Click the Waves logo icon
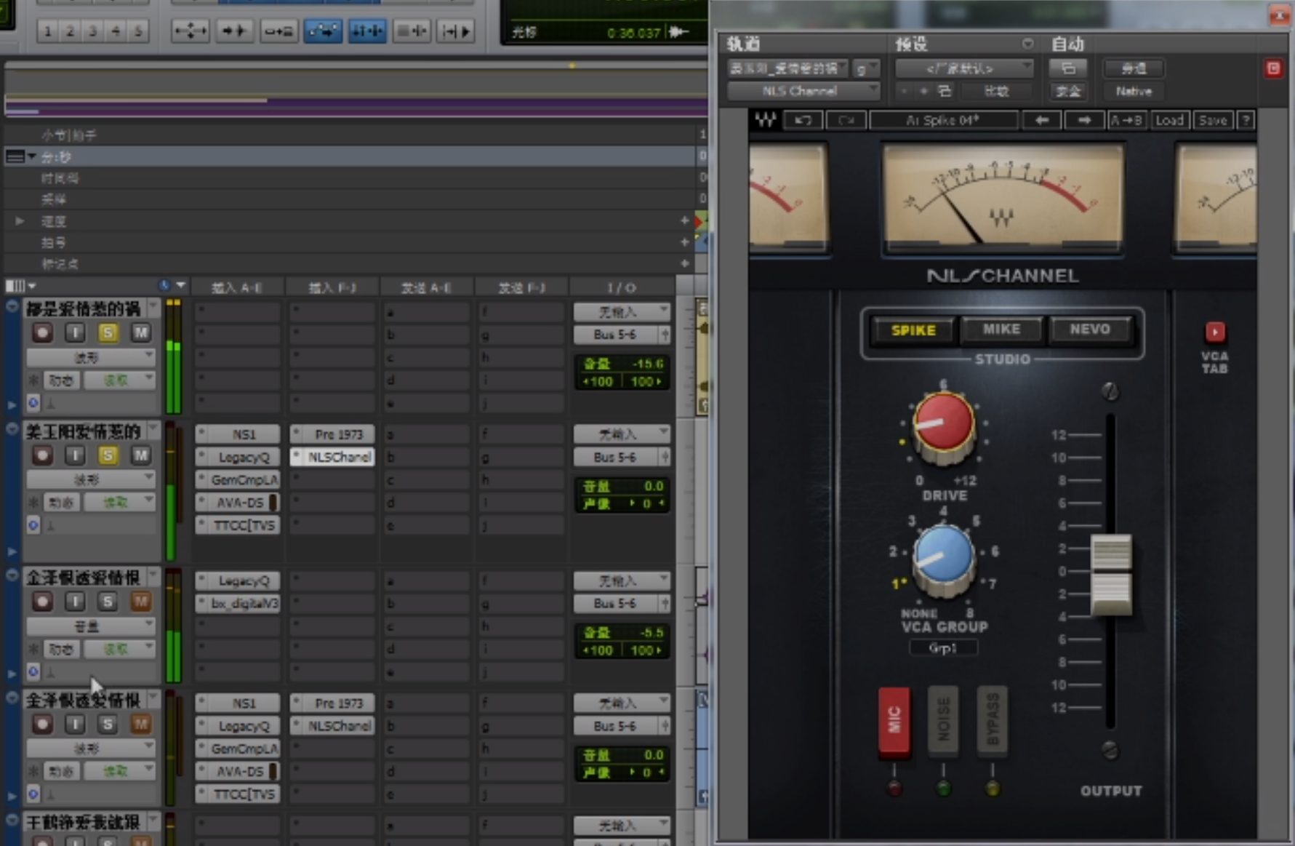The height and width of the screenshot is (846, 1295). pyautogui.click(x=765, y=120)
